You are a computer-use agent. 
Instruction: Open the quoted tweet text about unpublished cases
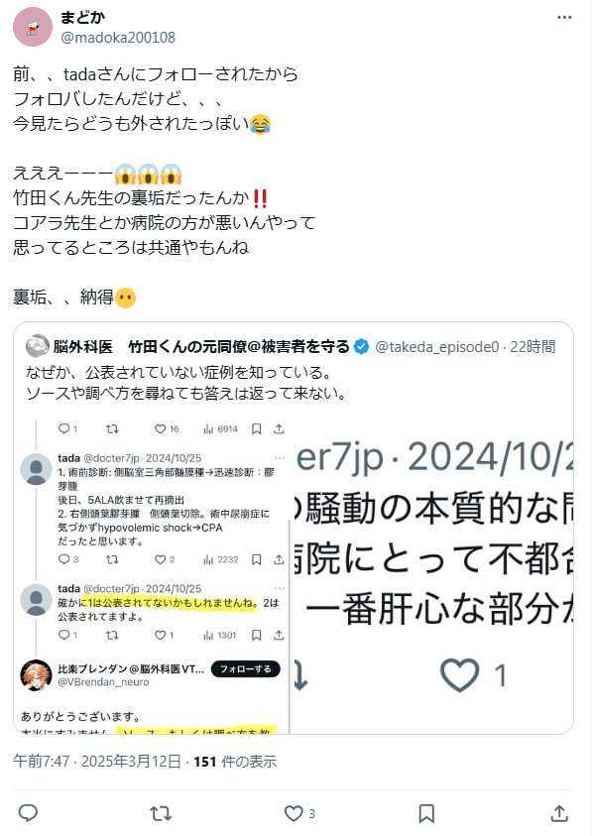coord(186,382)
